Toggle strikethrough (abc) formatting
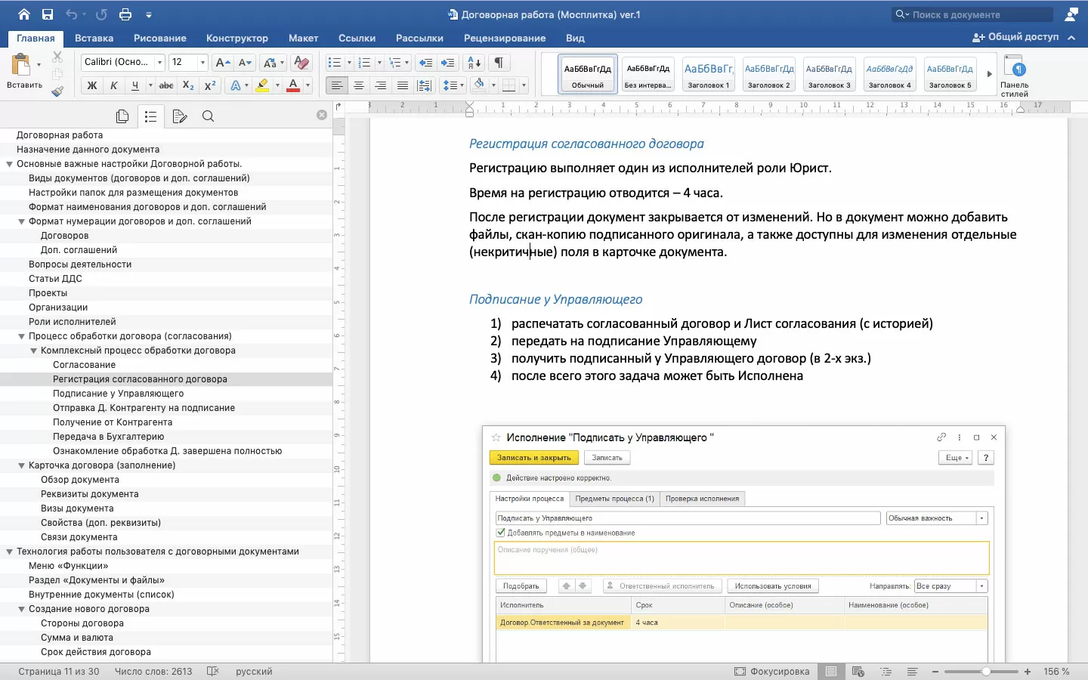This screenshot has width=1088, height=680. 166,85
